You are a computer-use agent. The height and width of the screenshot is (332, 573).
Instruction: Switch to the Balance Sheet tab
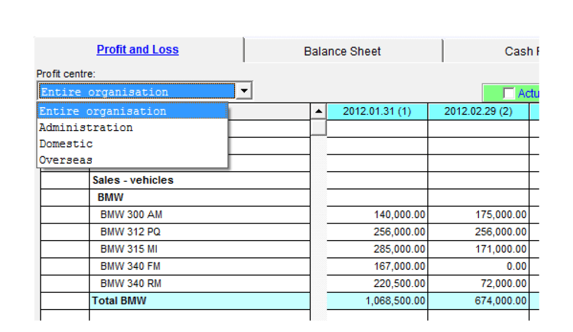pos(342,51)
